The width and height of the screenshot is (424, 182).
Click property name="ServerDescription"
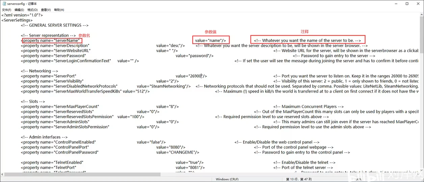[x=55, y=46]
